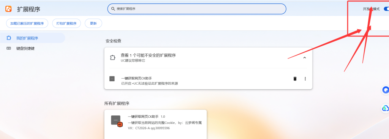Click the puzzle icon beside 我的扩展程序
389x139 pixels.
[9, 38]
